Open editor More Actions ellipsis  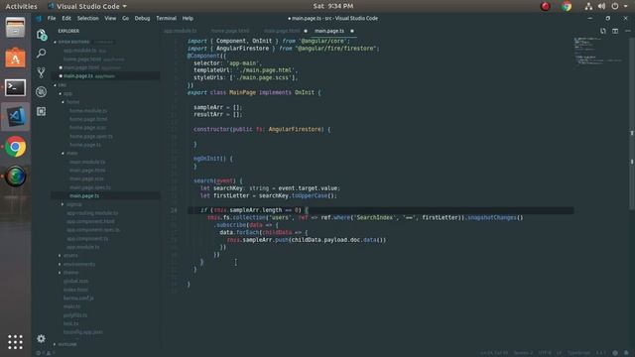click(x=627, y=31)
